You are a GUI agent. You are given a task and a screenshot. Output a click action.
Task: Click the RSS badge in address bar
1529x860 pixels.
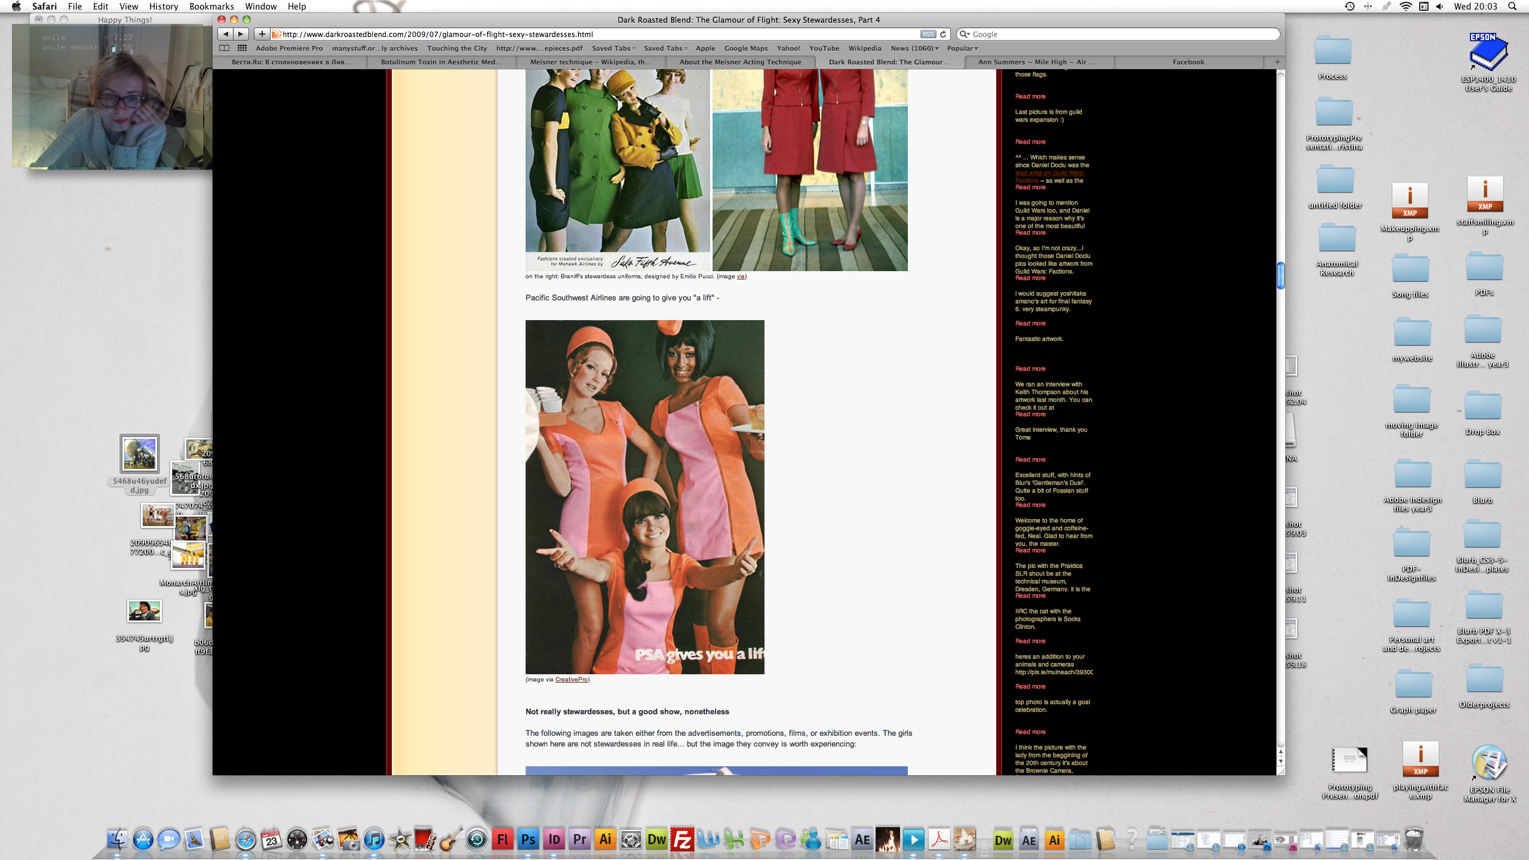pyautogui.click(x=928, y=34)
